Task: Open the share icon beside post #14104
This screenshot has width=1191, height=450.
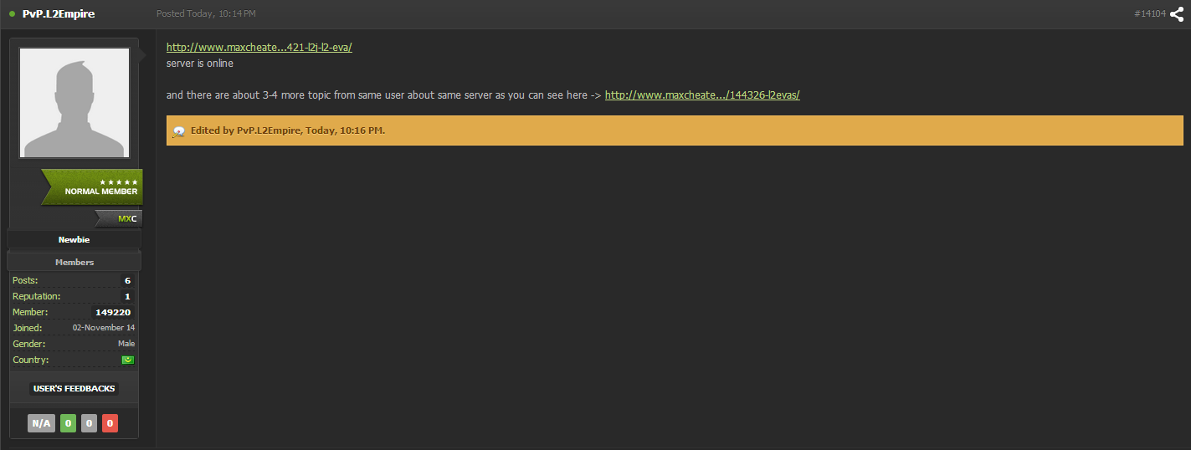Action: click(1177, 14)
